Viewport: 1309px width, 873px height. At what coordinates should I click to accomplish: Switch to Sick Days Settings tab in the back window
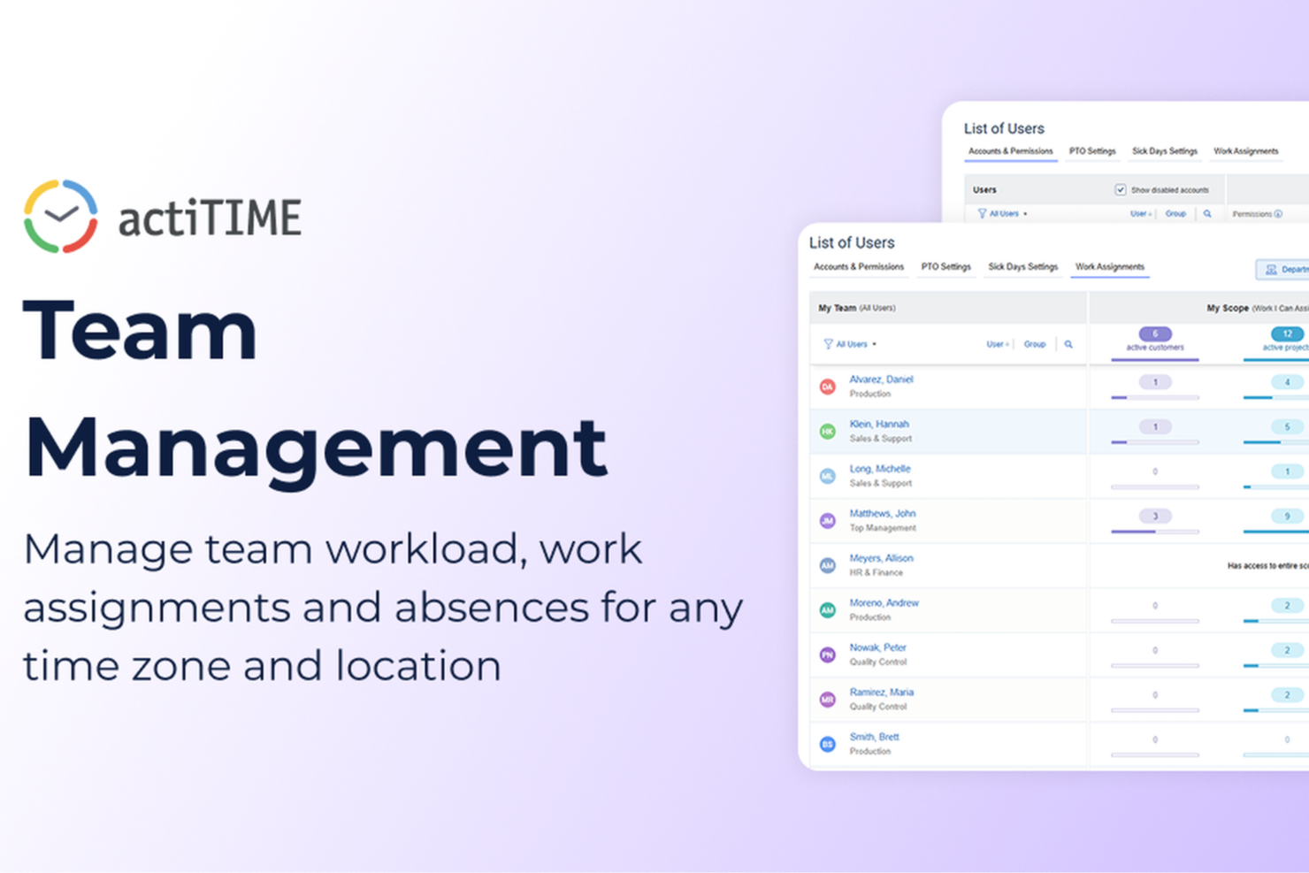click(x=1165, y=151)
